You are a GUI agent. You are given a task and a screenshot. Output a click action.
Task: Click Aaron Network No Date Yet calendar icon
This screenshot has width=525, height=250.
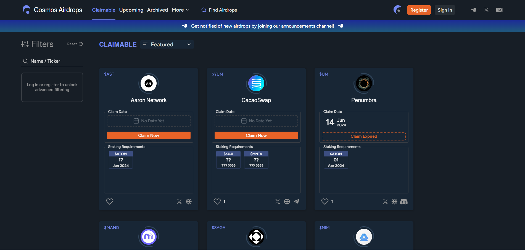click(136, 121)
